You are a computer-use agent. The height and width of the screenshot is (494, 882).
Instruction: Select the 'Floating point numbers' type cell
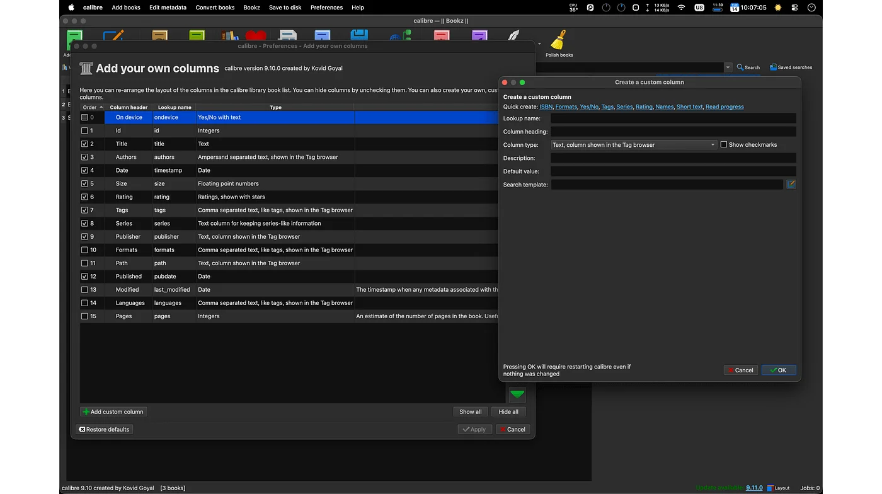[x=275, y=183]
